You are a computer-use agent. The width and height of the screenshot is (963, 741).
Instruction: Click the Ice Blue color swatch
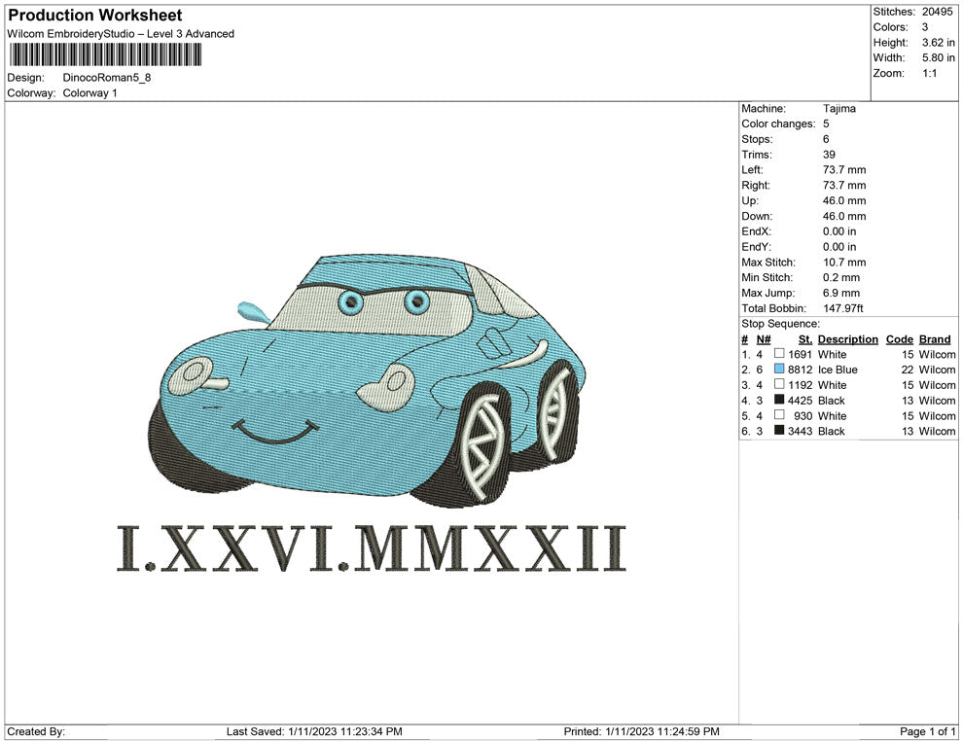point(779,370)
